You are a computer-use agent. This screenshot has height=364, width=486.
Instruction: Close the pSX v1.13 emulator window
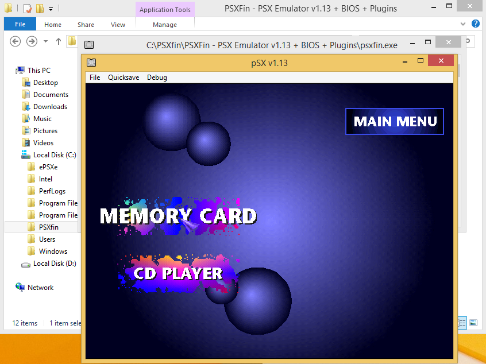pos(441,60)
